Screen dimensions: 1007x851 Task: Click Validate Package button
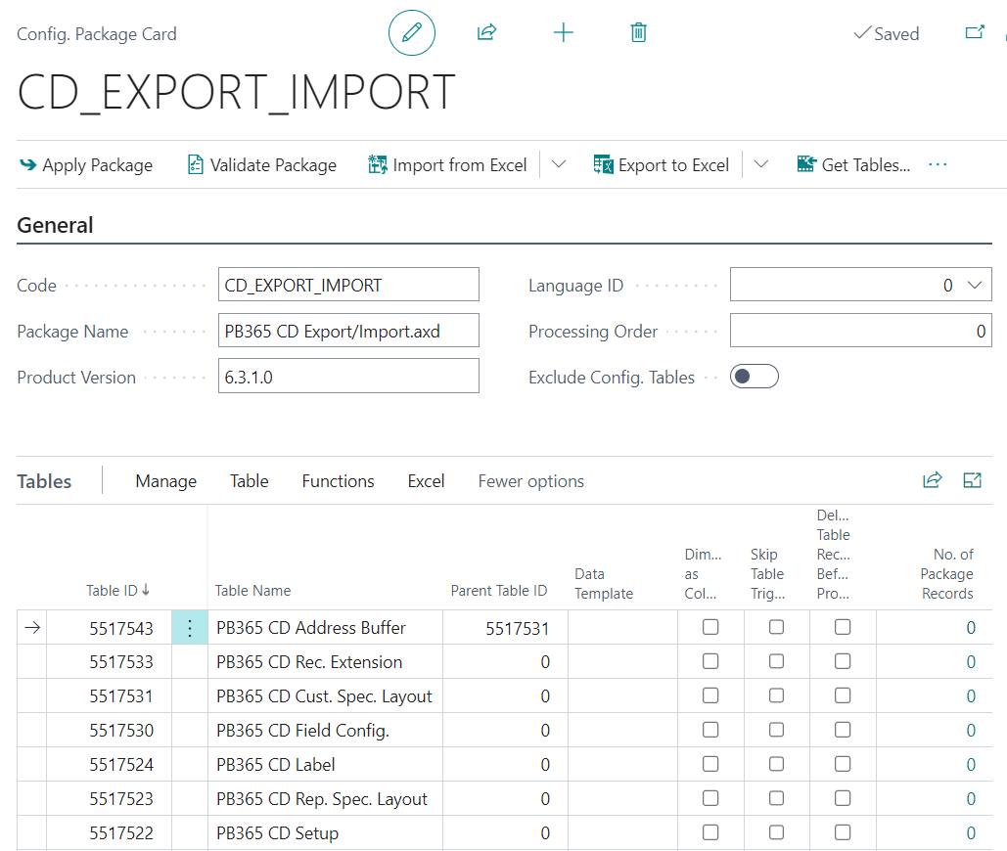coord(262,165)
